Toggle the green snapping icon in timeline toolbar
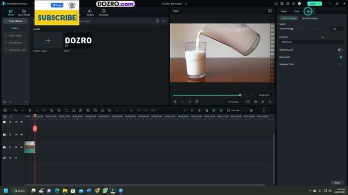Viewport: 348px width, 195px height. tap(214, 110)
